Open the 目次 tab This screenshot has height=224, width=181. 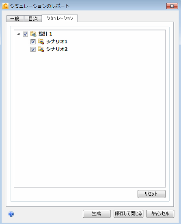click(33, 19)
